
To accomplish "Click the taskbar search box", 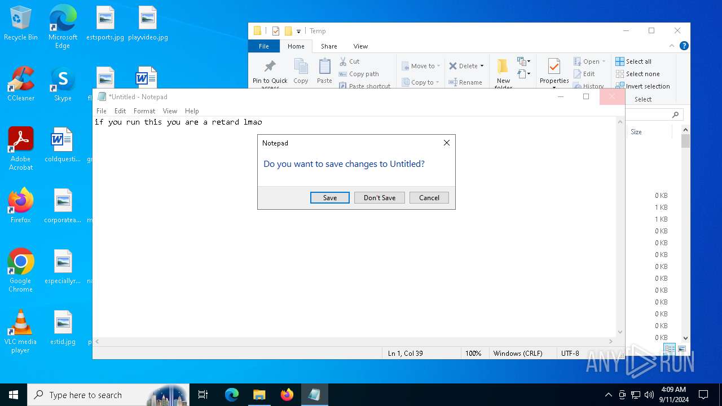I will pyautogui.click(x=108, y=395).
